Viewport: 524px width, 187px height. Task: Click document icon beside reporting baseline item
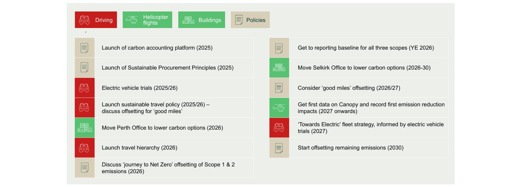click(x=279, y=48)
